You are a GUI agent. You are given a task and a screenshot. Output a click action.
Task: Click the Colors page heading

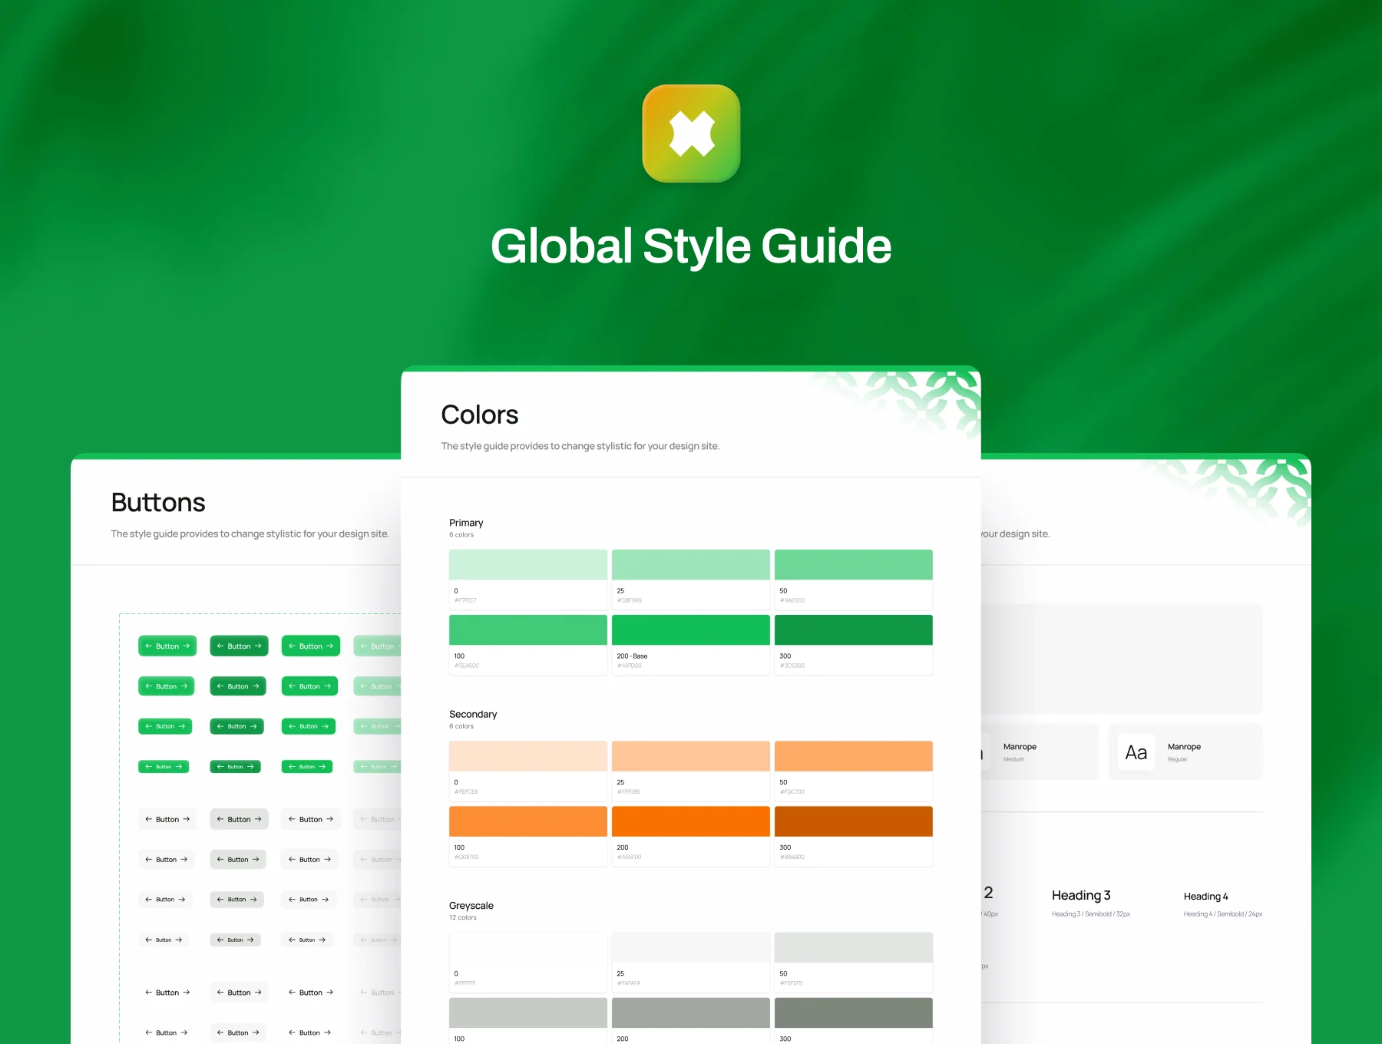click(x=480, y=415)
